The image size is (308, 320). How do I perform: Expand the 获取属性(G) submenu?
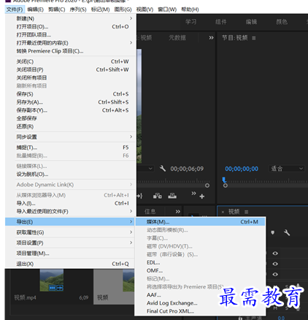[x=71, y=232]
